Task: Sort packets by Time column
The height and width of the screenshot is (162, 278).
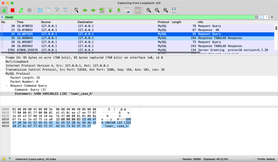Action: click(x=28, y=22)
